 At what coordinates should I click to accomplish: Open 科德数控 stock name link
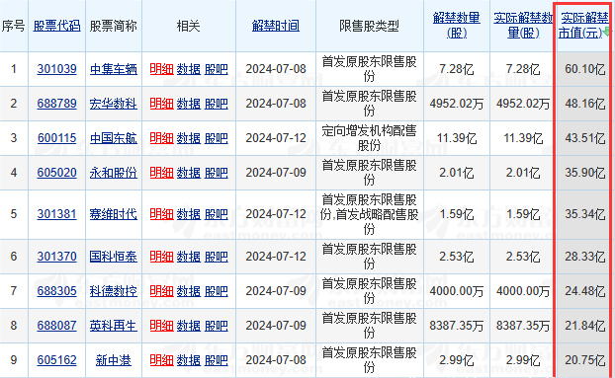114,291
